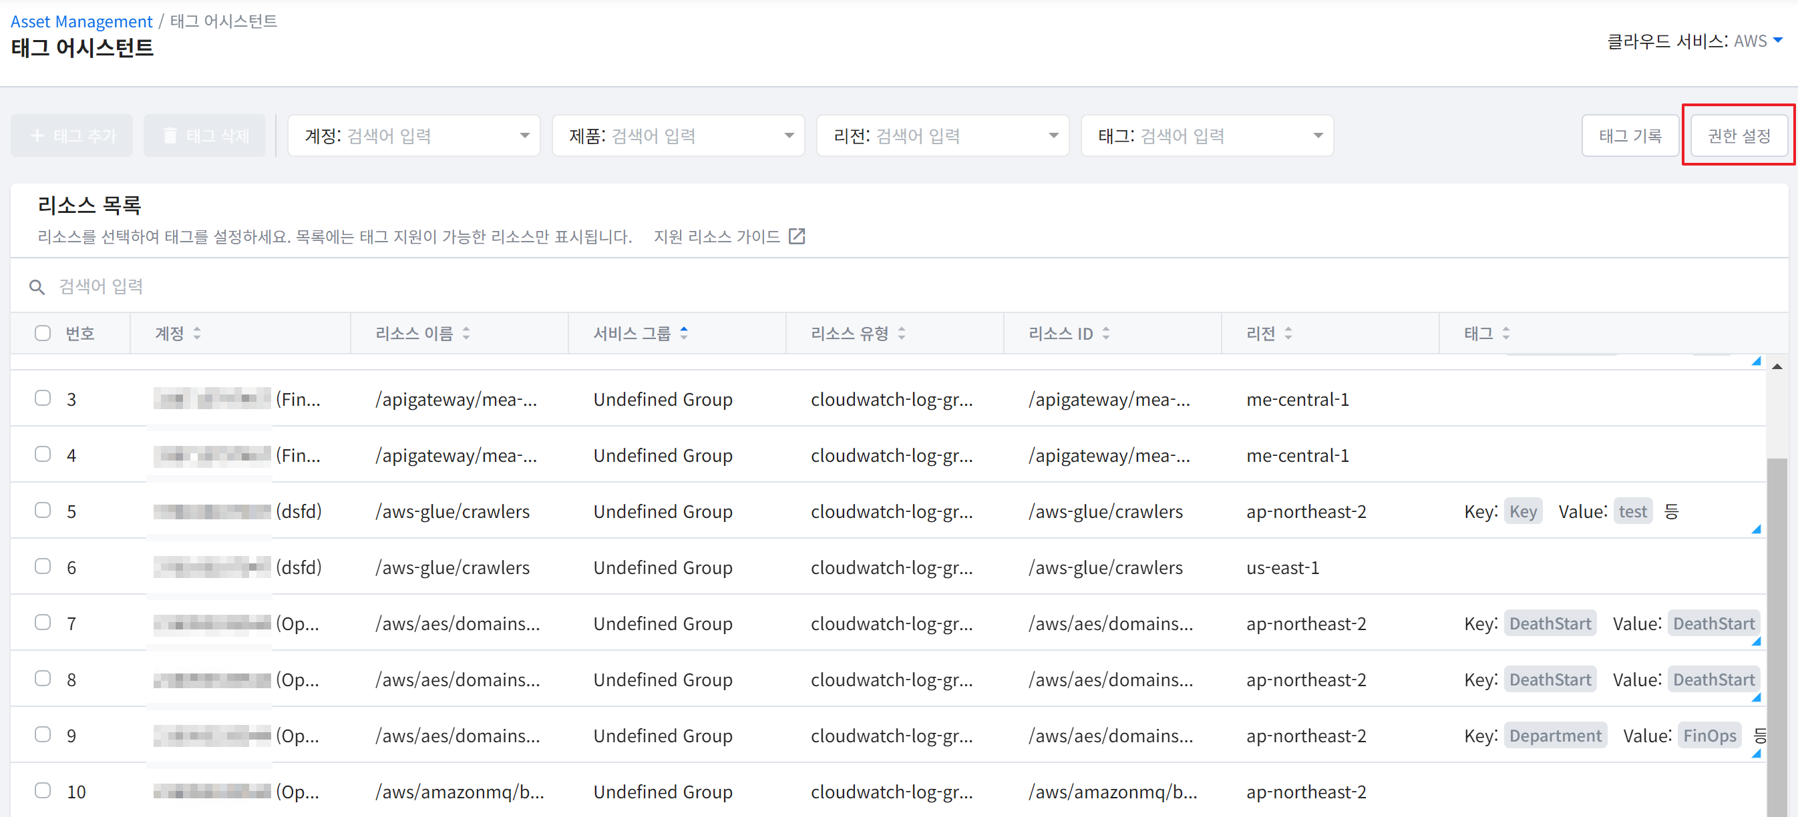Sort by 리소스 ID column sort icon
The image size is (1798, 817).
click(x=1106, y=334)
